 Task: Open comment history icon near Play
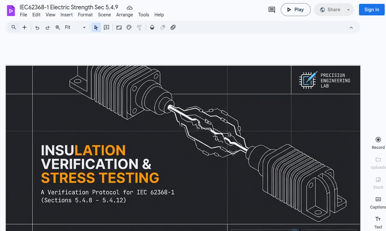pos(272,10)
